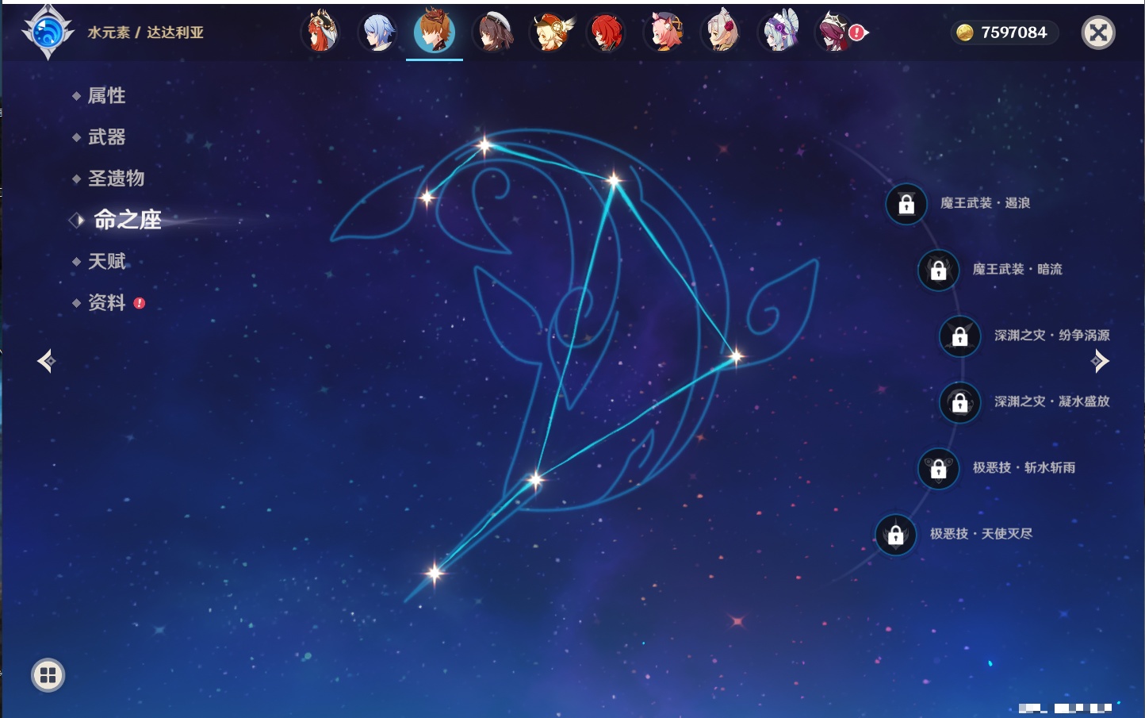Open locked constellation 魔王武装·遏浪

coord(906,204)
